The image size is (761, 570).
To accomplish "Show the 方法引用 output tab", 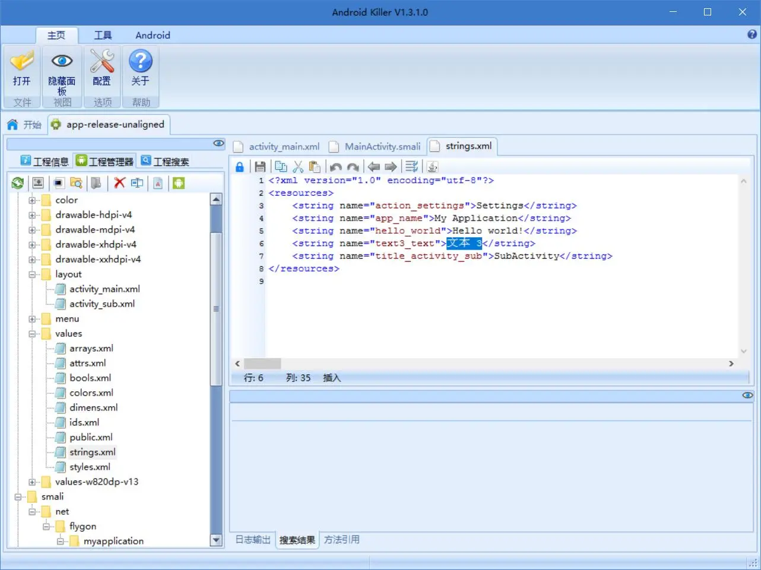I will (x=341, y=540).
